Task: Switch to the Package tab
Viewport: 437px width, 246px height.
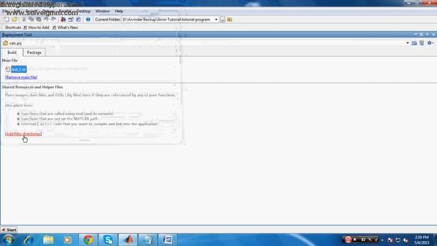Action: click(34, 53)
